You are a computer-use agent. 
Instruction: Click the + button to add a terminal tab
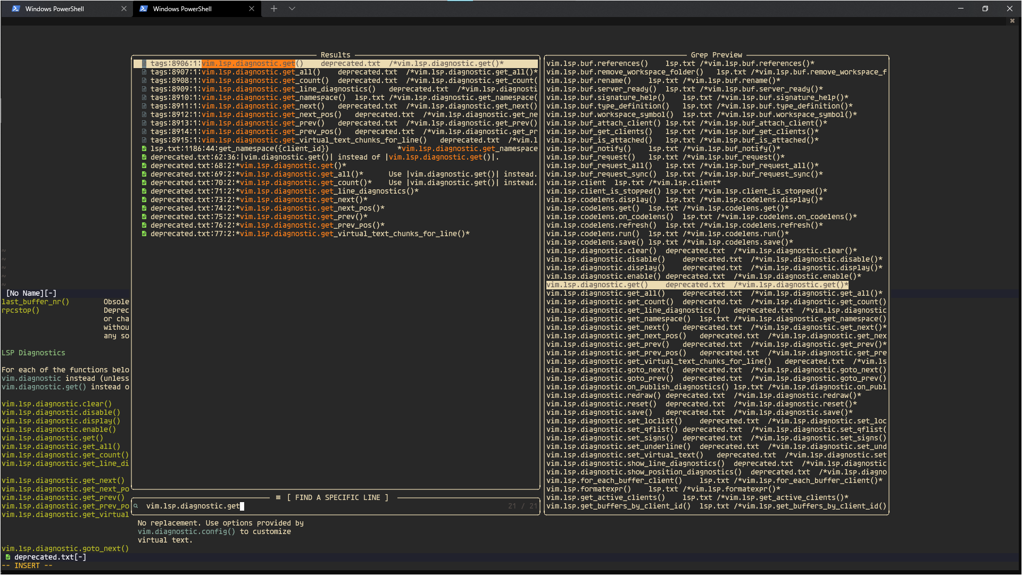tap(273, 9)
